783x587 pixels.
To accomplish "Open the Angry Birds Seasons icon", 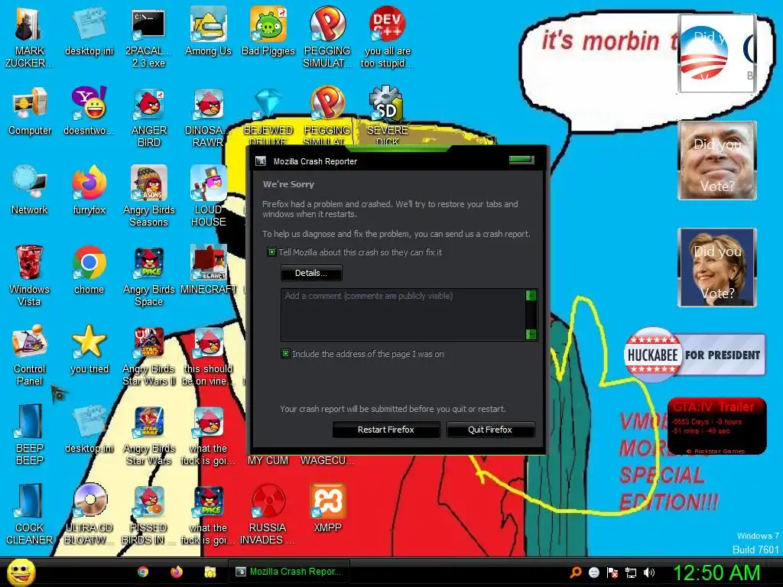I will 148,196.
